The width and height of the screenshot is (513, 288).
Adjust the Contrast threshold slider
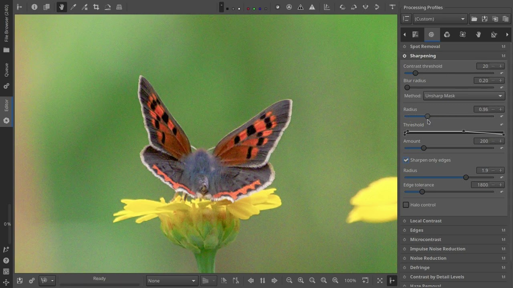tap(449, 73)
